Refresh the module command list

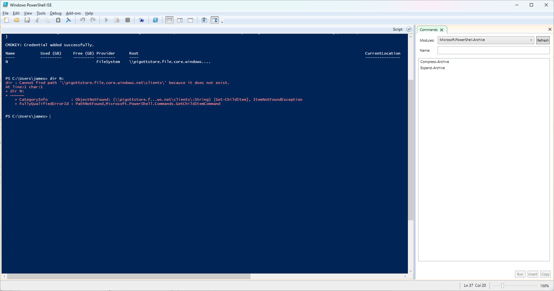coord(543,40)
